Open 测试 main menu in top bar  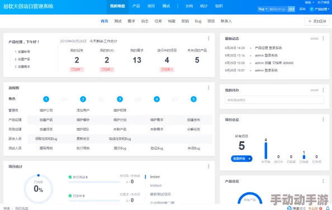coord(166,6)
